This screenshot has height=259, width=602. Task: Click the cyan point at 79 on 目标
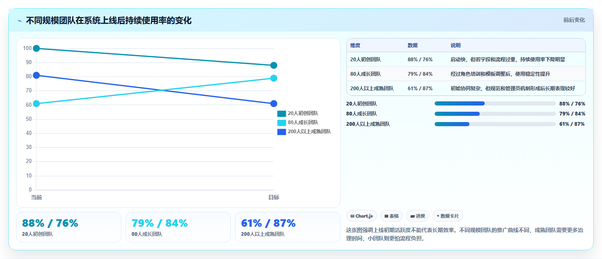point(274,78)
